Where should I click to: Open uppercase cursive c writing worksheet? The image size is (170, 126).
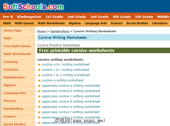(x=71, y=96)
